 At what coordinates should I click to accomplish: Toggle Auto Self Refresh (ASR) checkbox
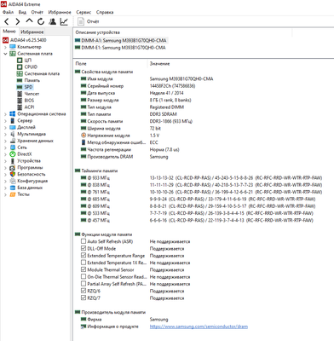tap(83, 241)
